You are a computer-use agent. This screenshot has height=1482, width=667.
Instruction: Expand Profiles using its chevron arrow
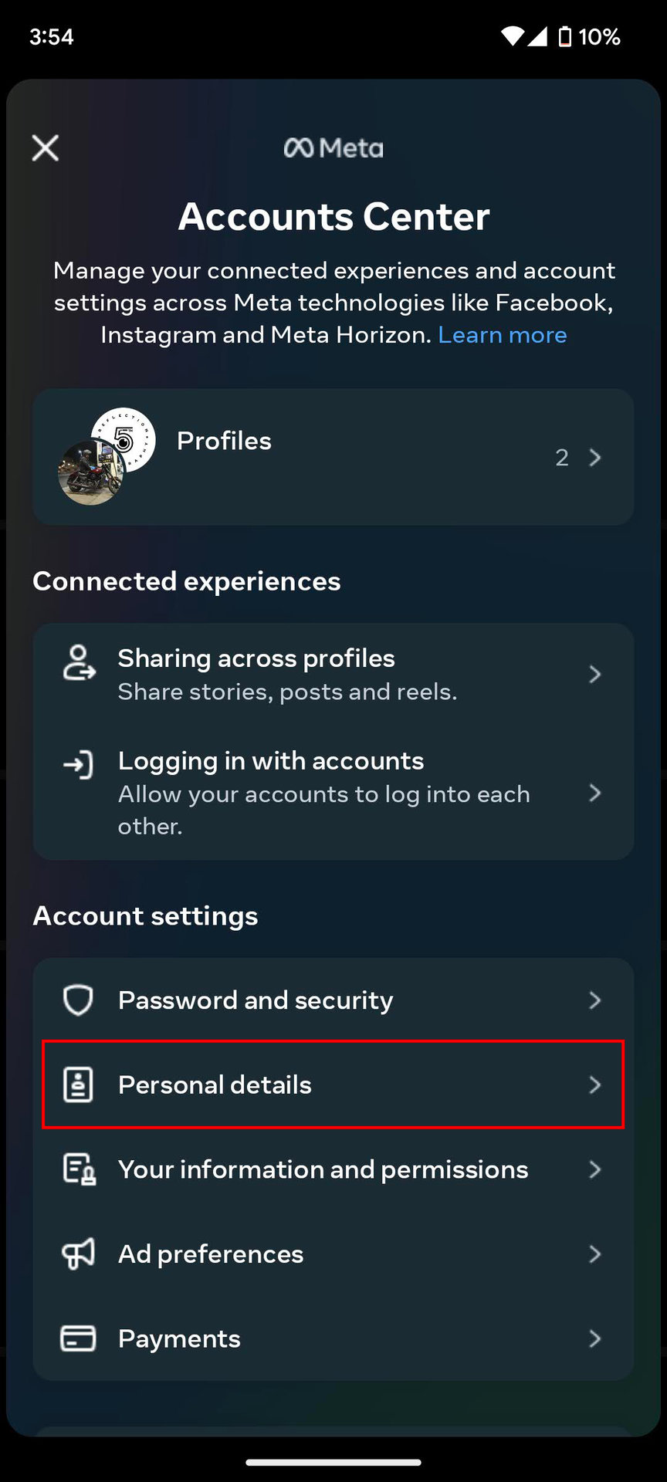click(x=595, y=458)
